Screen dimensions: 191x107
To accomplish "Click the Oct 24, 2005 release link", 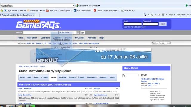I will click(154, 84).
